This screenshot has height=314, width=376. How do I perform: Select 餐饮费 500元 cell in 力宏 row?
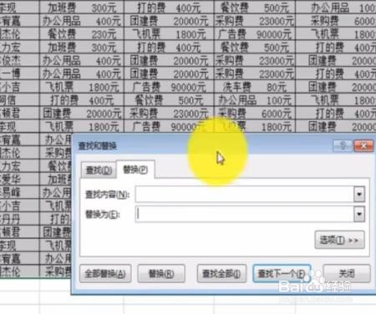[x=255, y=48]
